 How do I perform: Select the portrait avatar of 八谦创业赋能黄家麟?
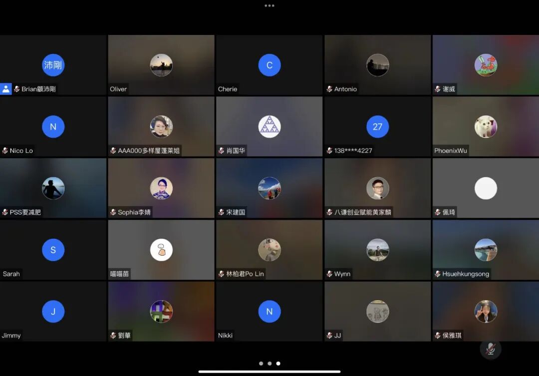(x=378, y=188)
